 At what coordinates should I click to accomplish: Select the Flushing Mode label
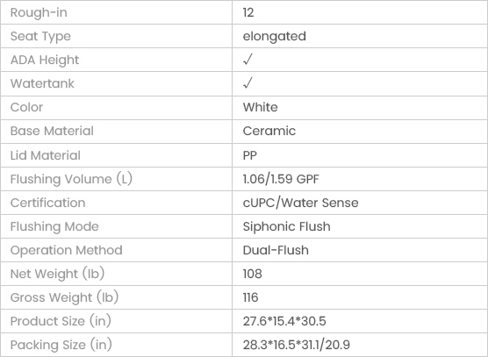[54, 226]
